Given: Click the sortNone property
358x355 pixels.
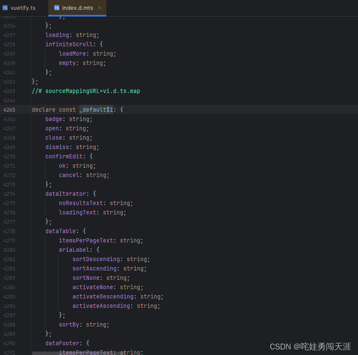Looking at the screenshot, I should click(x=86, y=278).
